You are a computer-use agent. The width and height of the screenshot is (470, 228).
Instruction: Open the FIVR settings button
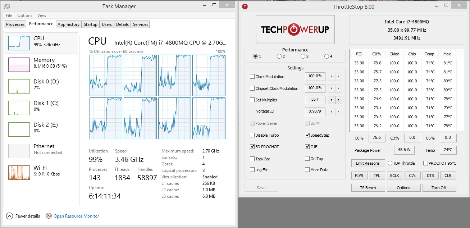359,175
